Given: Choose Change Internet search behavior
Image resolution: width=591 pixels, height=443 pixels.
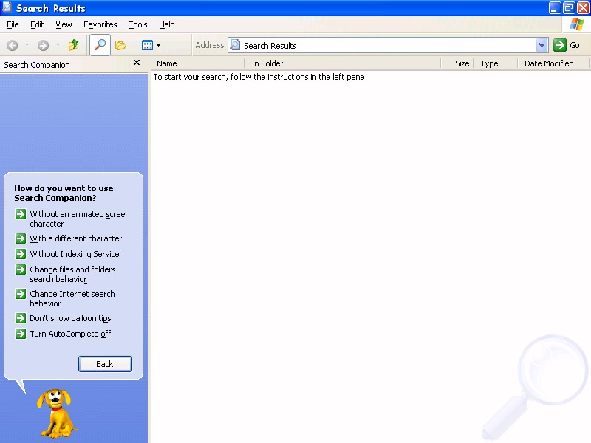Looking at the screenshot, I should [72, 299].
